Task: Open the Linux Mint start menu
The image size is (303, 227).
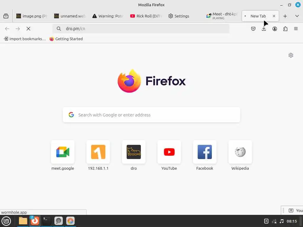Action: point(6,221)
